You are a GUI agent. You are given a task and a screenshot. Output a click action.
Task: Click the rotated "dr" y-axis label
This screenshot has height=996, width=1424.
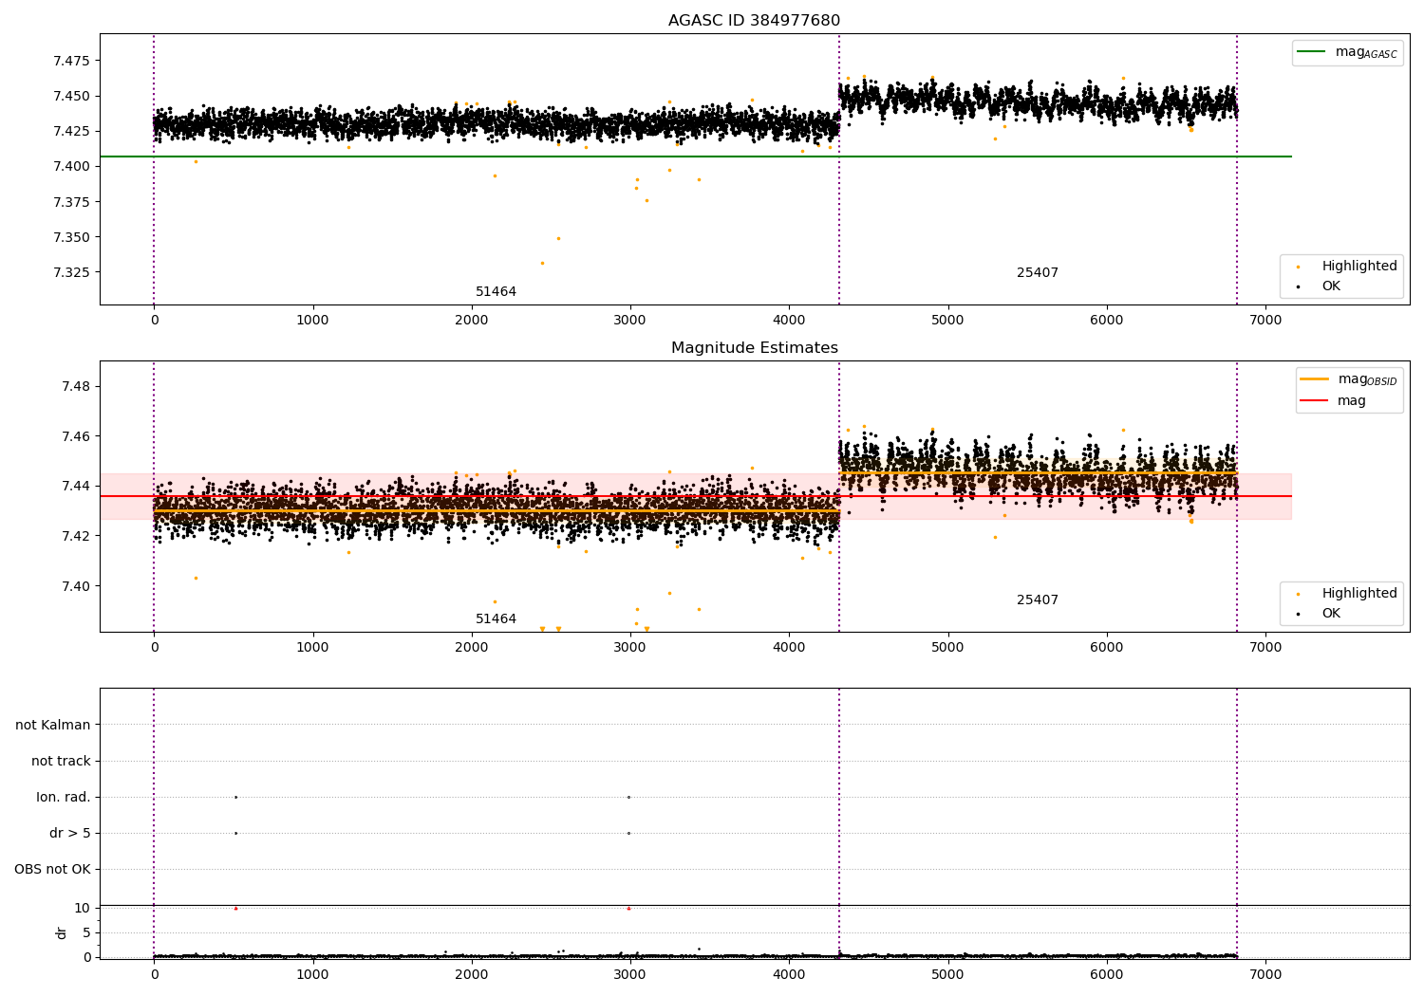pos(62,932)
